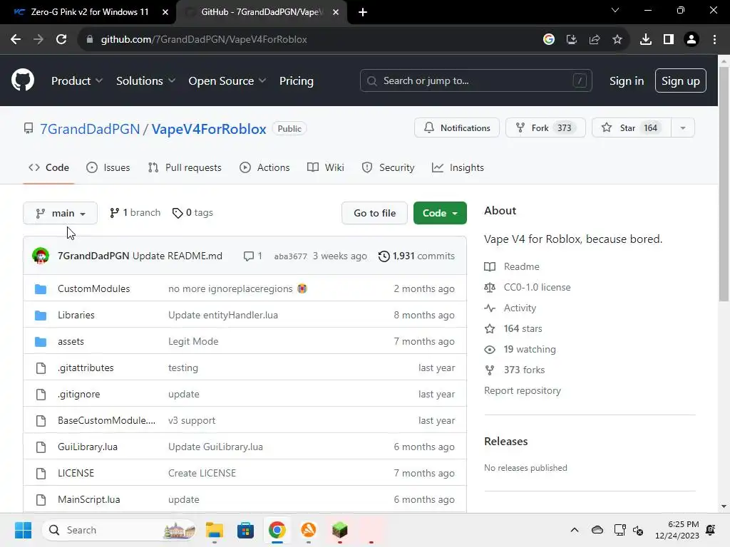Click orange Avast icon in taskbar
The height and width of the screenshot is (547, 730).
[x=308, y=530]
